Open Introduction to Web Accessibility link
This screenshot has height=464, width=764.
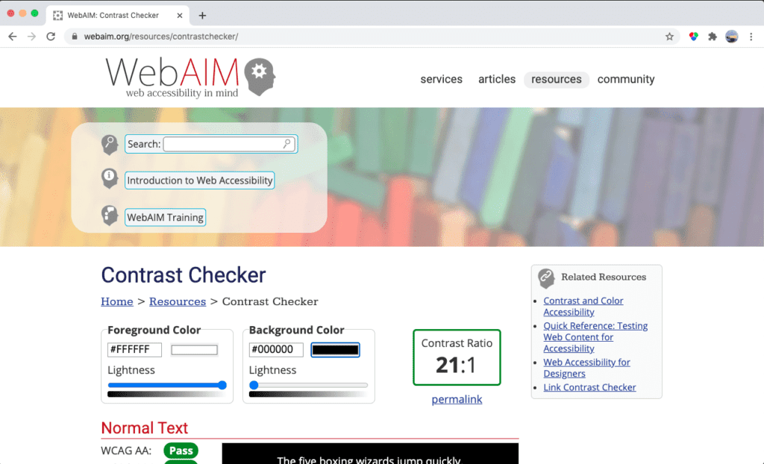click(200, 181)
